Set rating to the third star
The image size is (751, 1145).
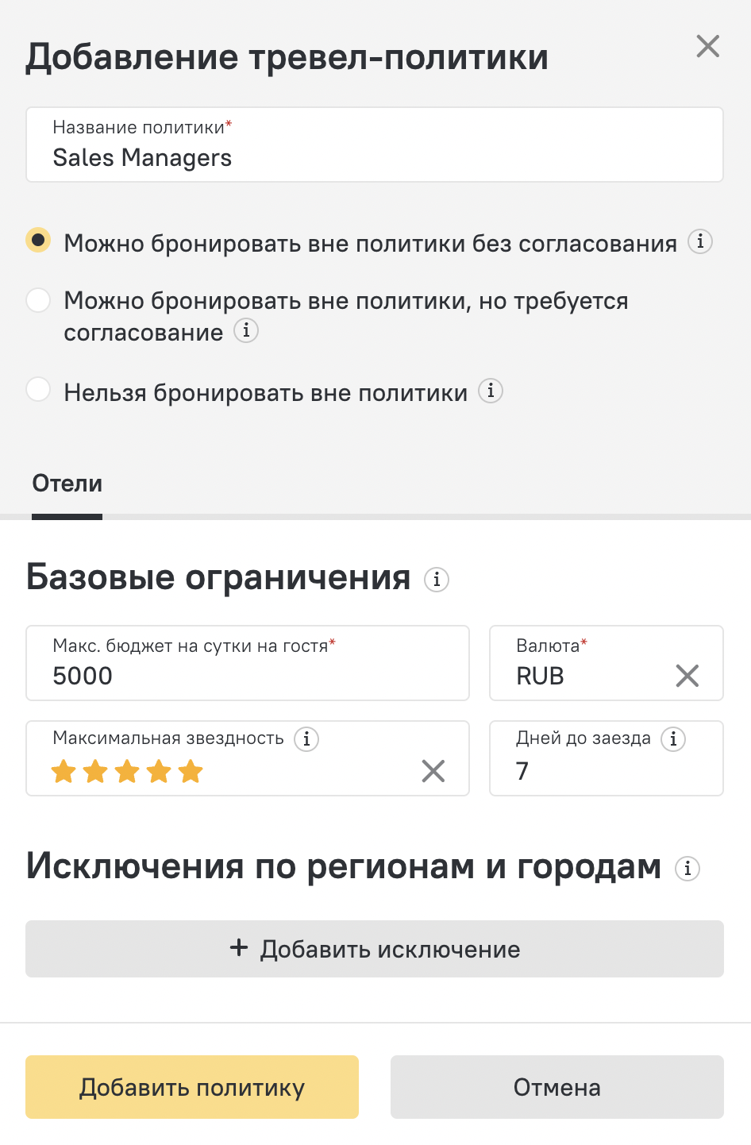[x=127, y=771]
